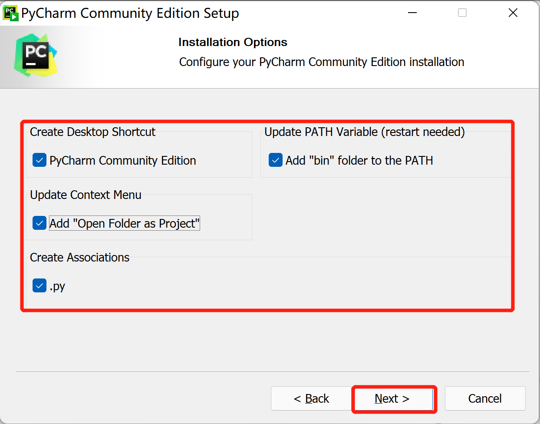Screen dimensions: 540x424
Task: Click the Update Context Menu group label
Action: point(86,195)
